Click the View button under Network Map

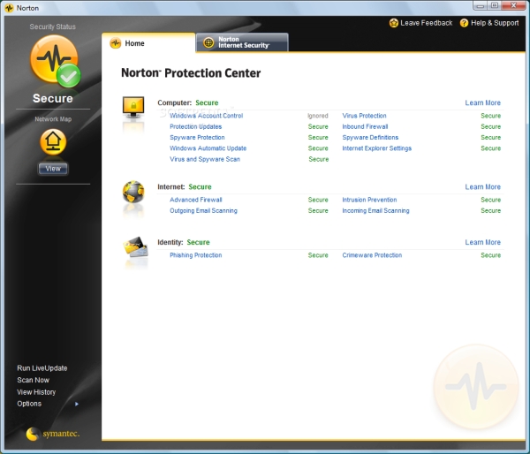(x=53, y=169)
